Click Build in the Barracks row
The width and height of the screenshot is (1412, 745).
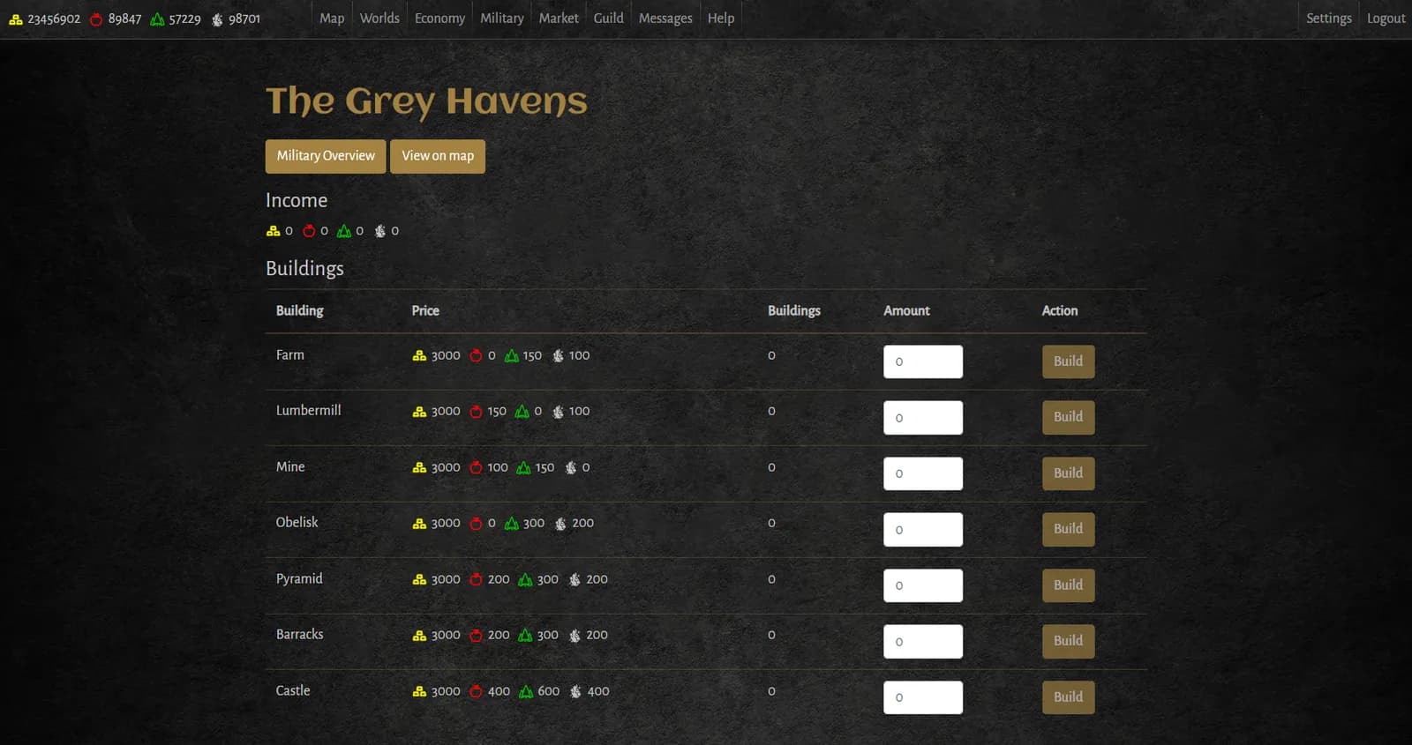[x=1068, y=641]
